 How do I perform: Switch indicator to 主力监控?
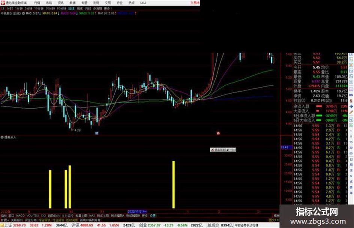pos(68,216)
